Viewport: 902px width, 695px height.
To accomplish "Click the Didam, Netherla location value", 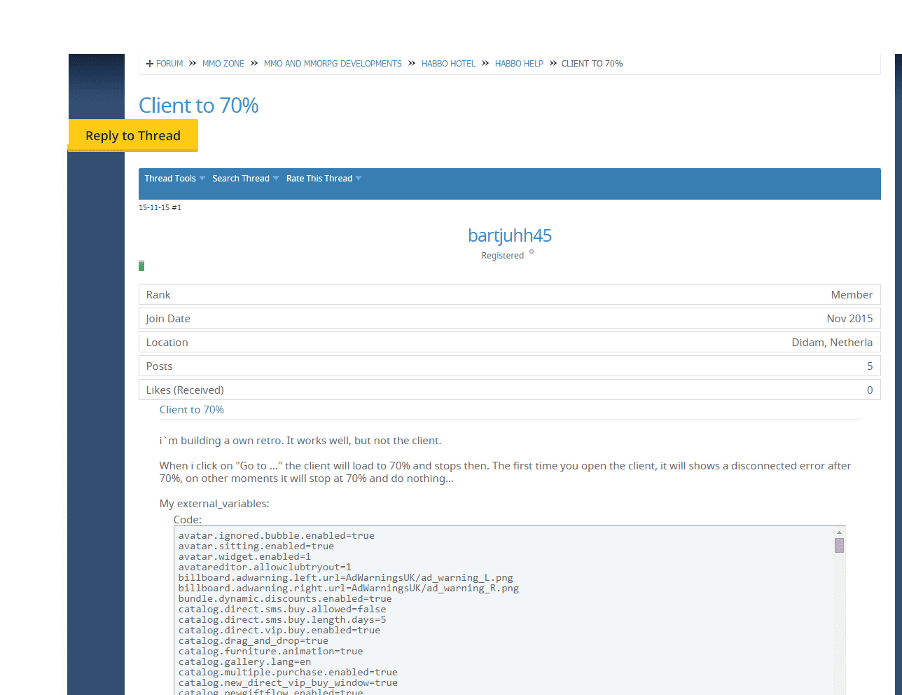I will tap(832, 343).
